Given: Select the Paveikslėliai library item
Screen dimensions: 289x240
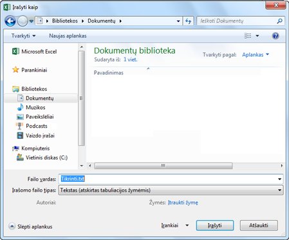Looking at the screenshot, I should 35,117.
